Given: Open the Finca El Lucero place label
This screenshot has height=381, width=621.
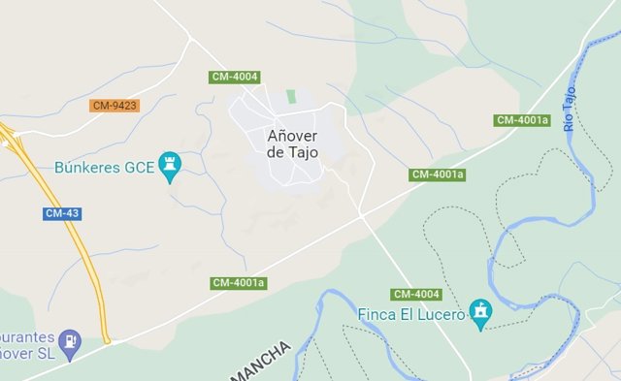Looking at the screenshot, I should coord(411,315).
